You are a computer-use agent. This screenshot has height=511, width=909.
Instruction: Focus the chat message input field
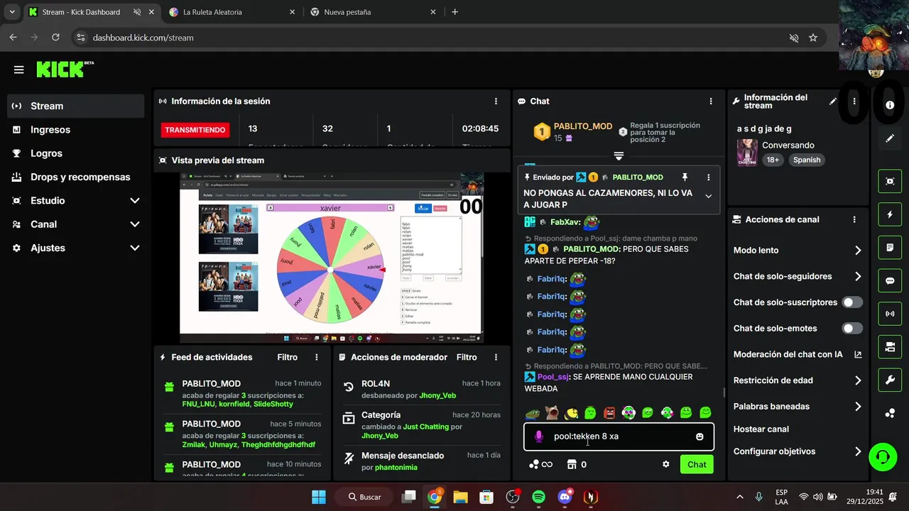pyautogui.click(x=619, y=436)
